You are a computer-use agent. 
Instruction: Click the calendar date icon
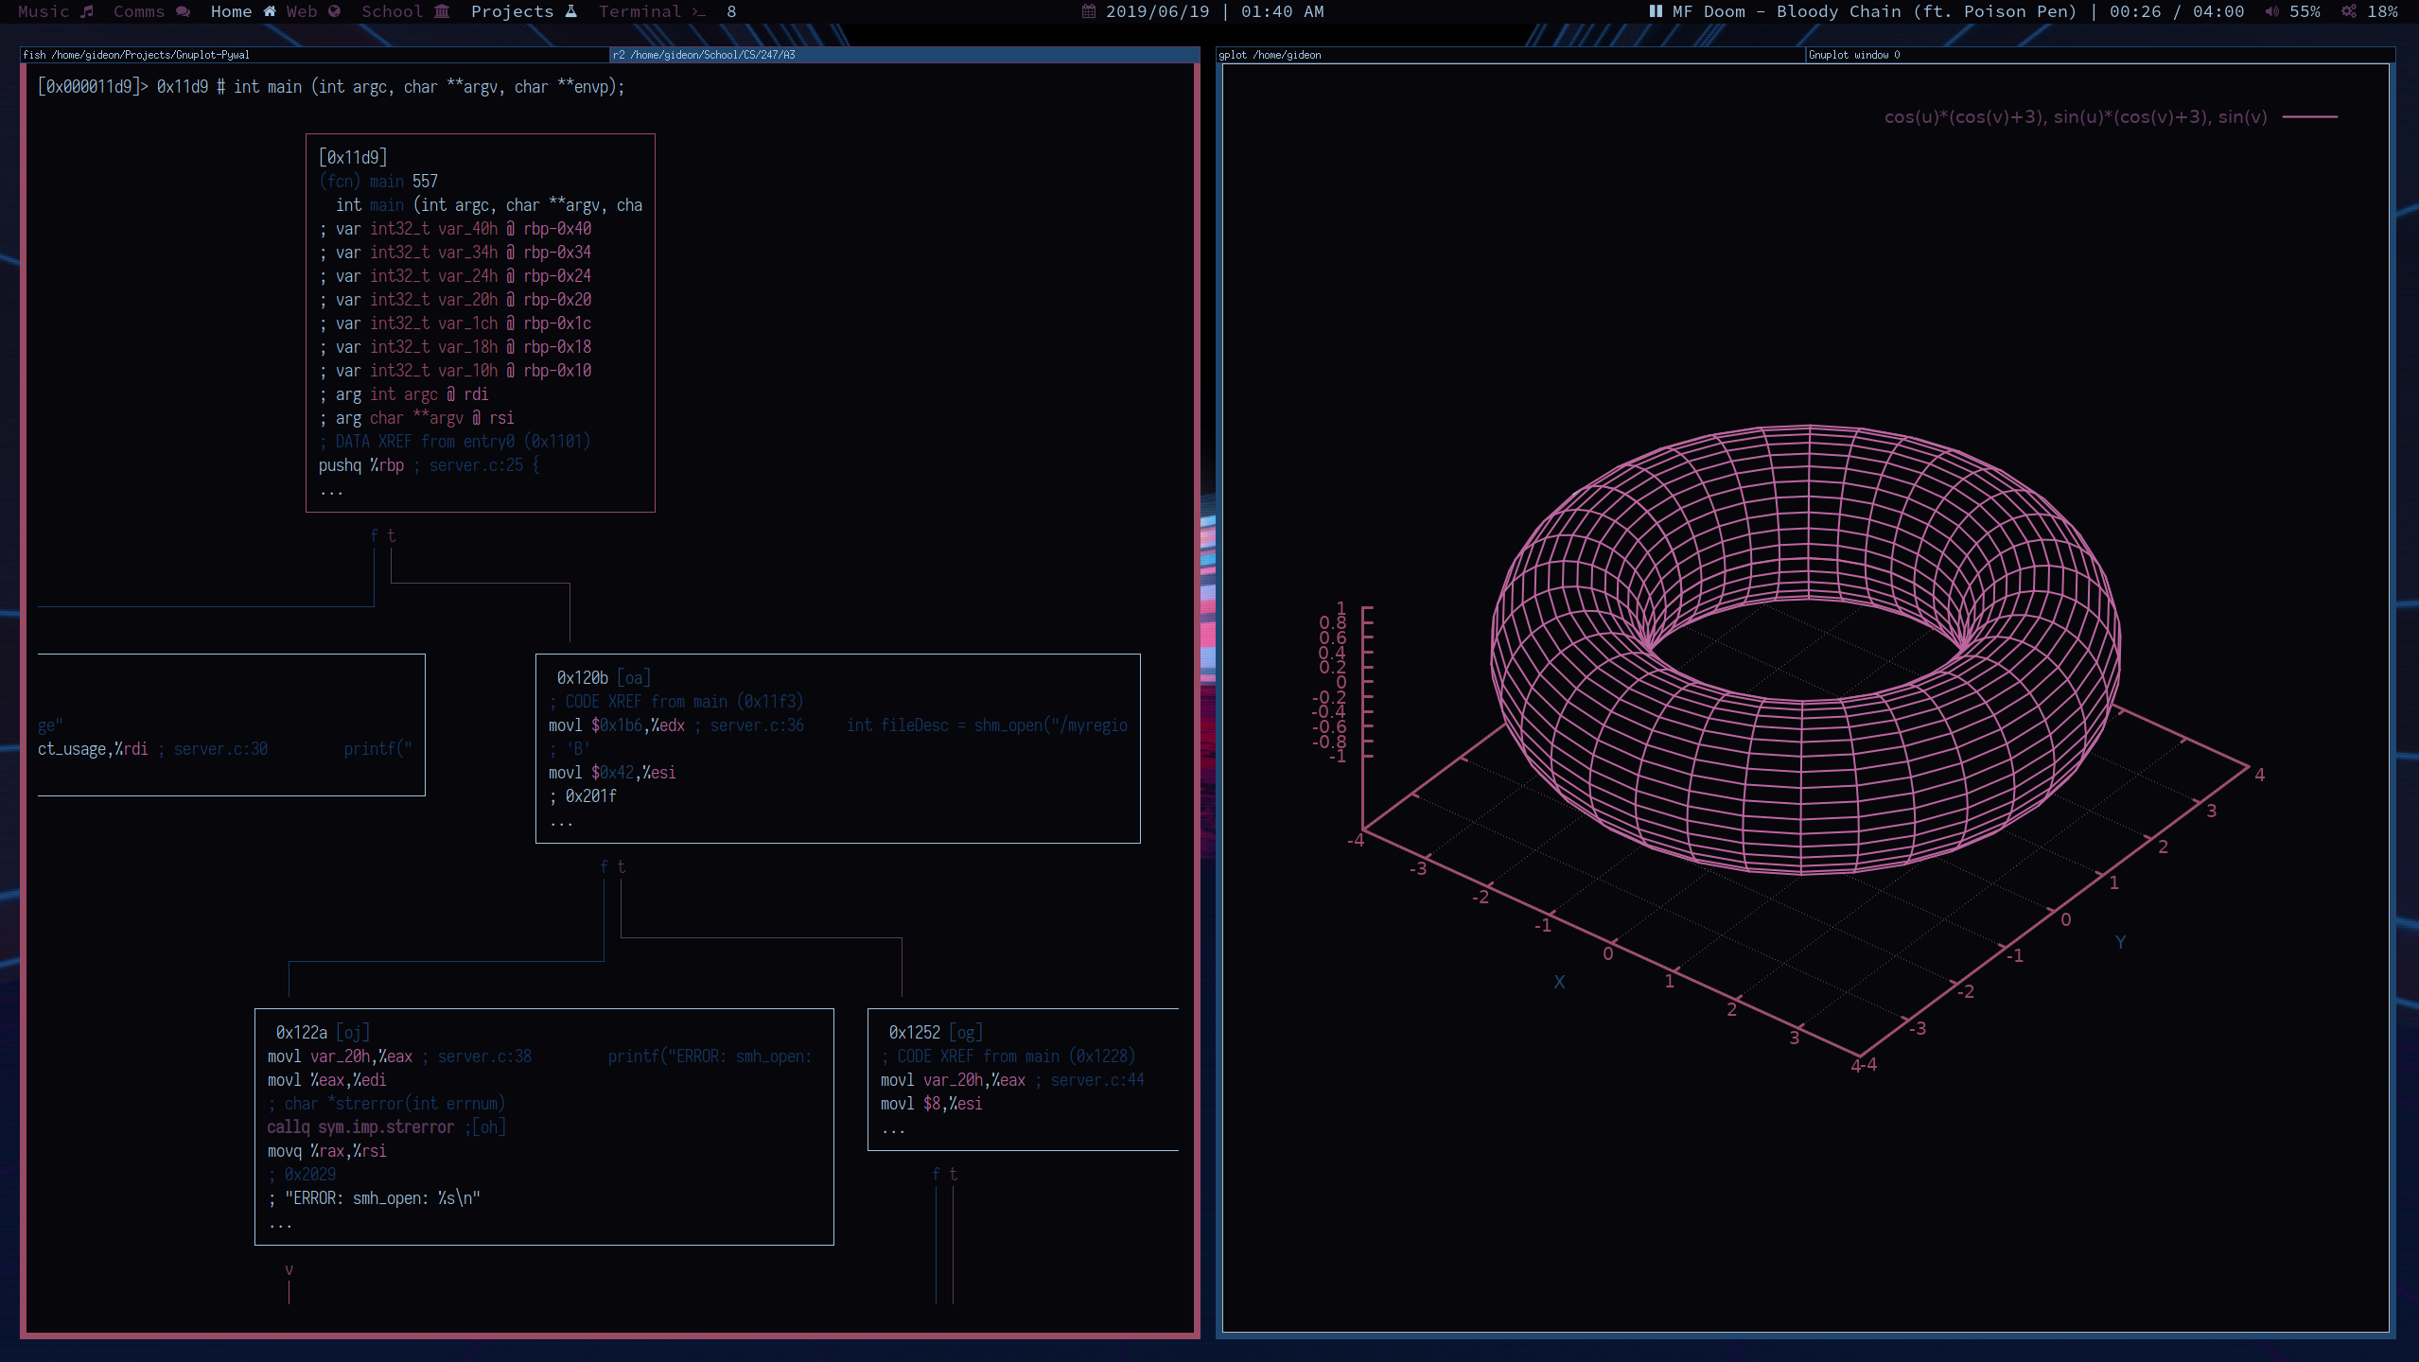coord(1089,11)
